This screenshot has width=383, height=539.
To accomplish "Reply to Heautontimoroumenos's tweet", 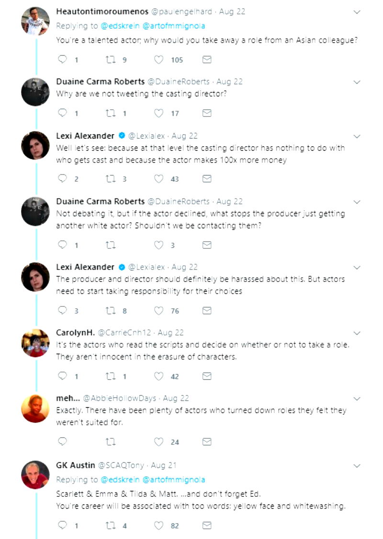I will (62, 60).
